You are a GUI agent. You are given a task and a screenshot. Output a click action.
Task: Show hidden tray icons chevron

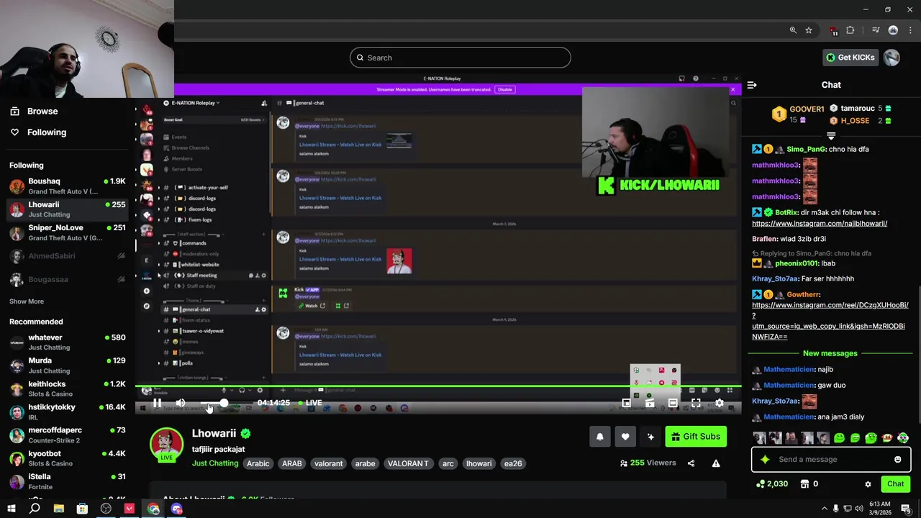point(824,509)
